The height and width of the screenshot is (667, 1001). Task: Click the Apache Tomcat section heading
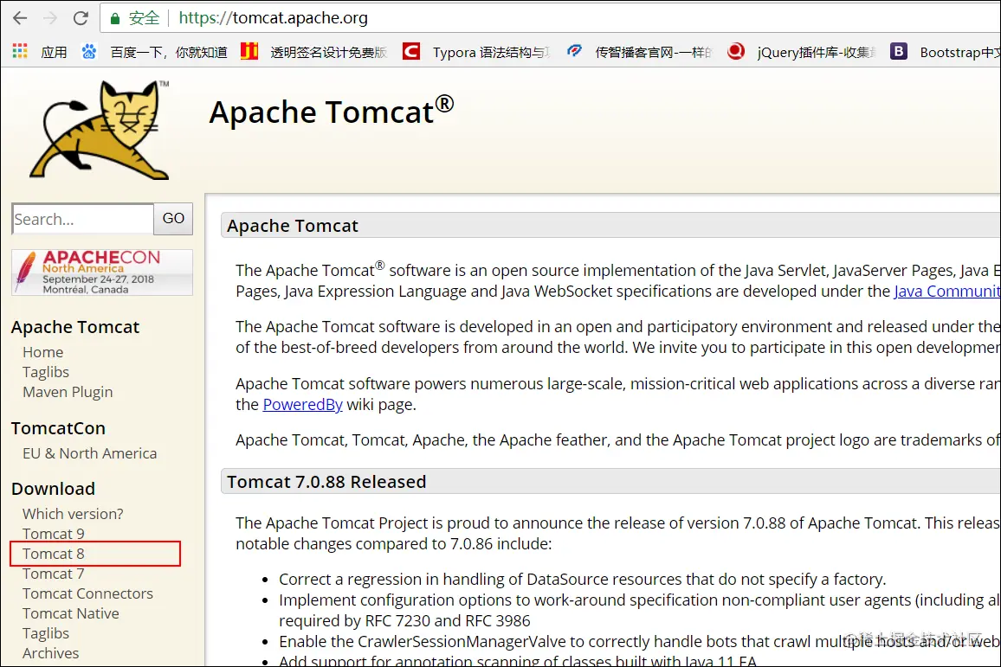coord(293,226)
